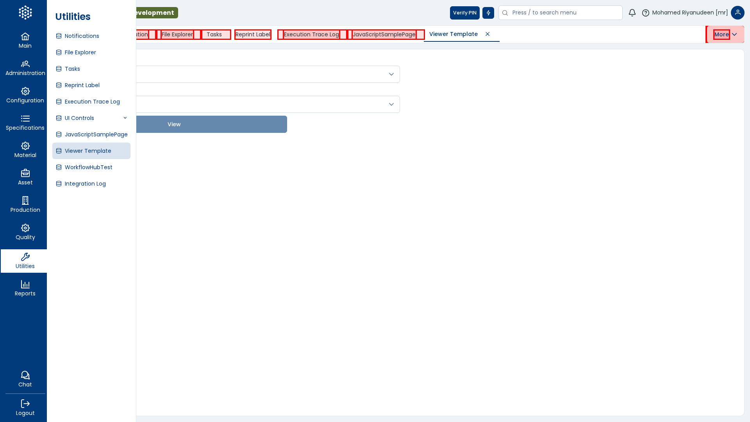Expand the More tabs dropdown

coord(725,34)
